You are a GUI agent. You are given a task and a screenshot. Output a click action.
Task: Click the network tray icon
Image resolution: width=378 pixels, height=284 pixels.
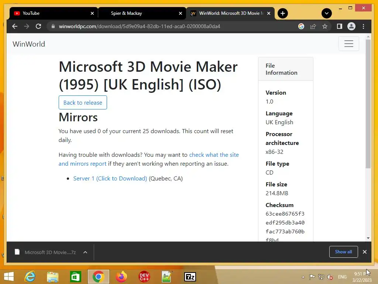pos(321,277)
